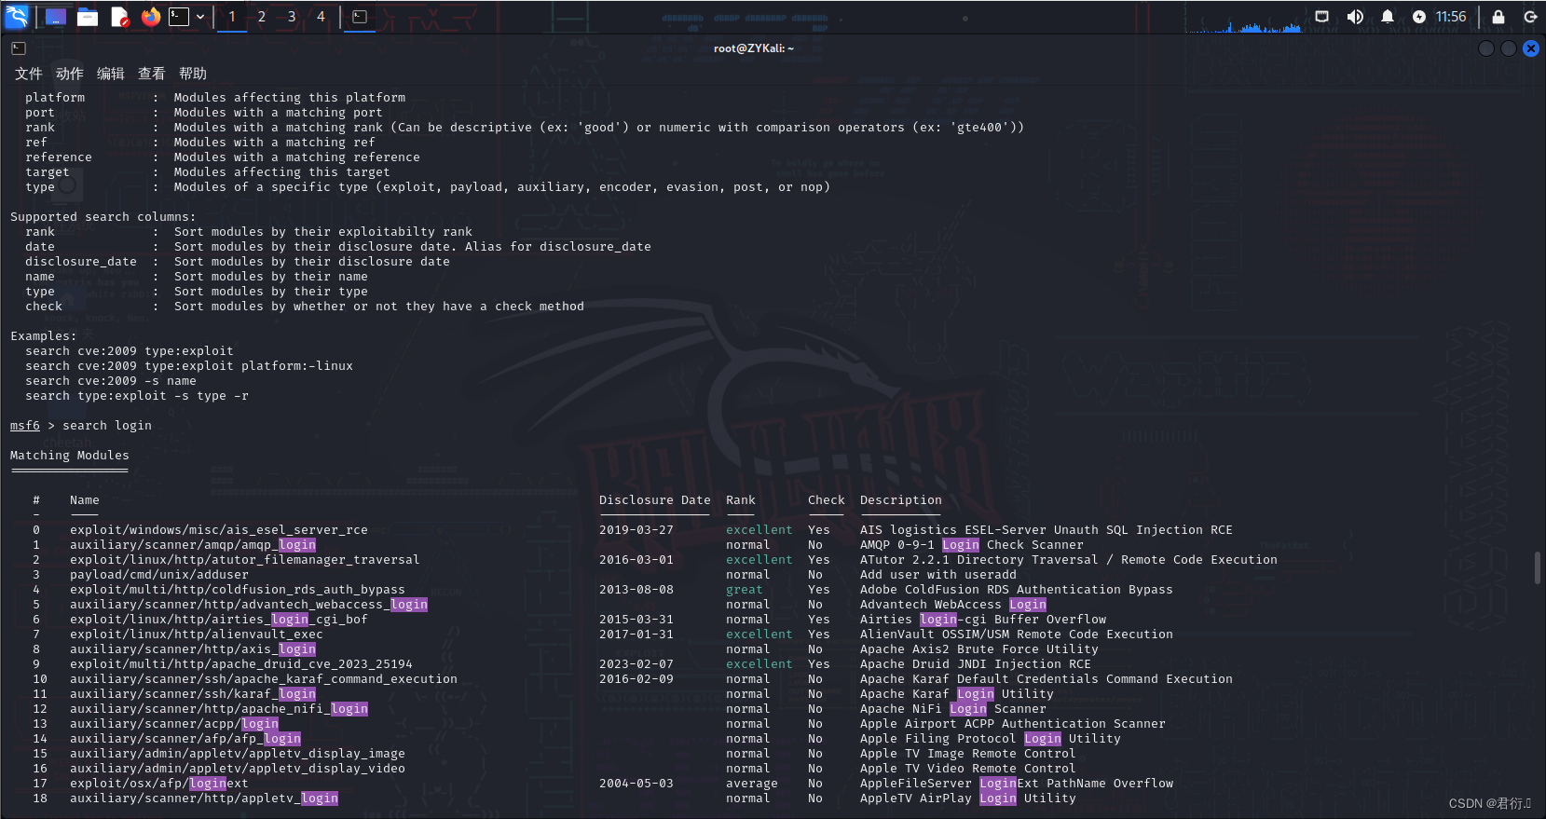Switch to workspace 3
Image resolution: width=1546 pixels, height=819 pixels.
coord(292,17)
